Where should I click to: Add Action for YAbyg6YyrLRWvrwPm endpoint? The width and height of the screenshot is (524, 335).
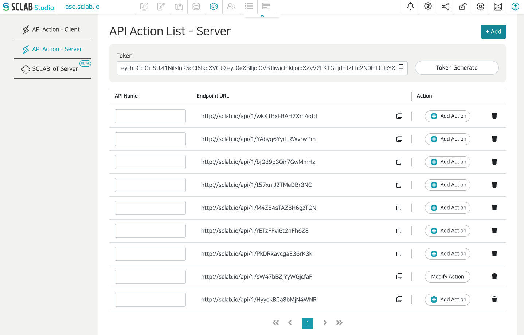click(x=447, y=139)
